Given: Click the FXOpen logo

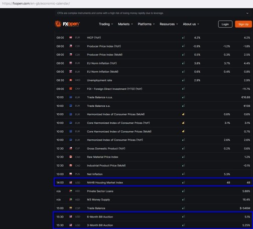Looking at the screenshot, I should [x=67, y=24].
